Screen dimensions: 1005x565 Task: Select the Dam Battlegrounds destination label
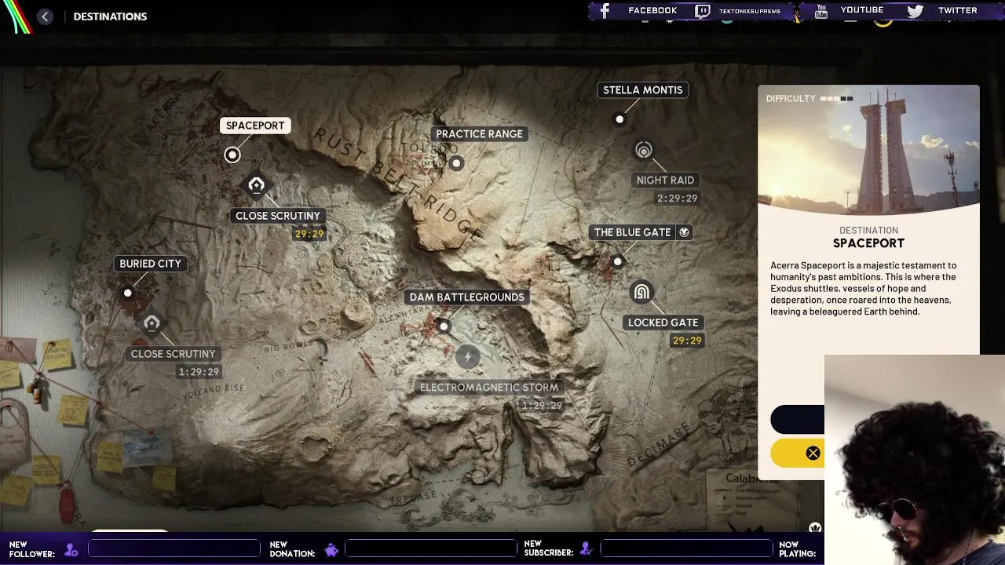tap(466, 297)
